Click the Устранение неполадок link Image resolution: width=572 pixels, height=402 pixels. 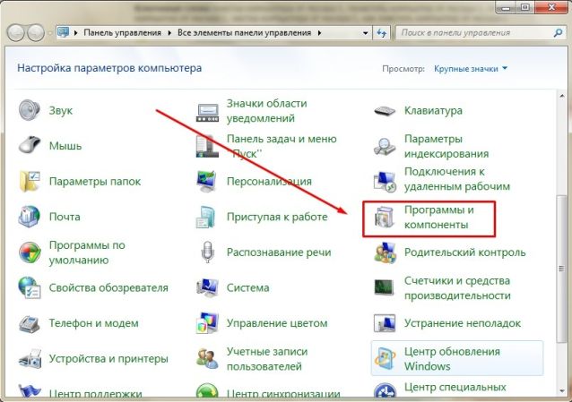tap(463, 323)
